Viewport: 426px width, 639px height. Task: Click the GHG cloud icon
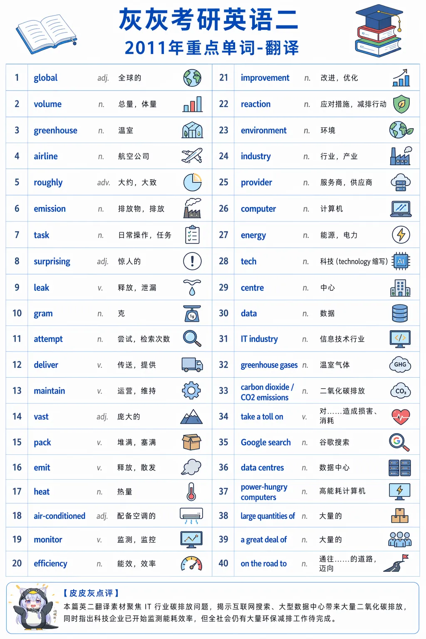400,364
